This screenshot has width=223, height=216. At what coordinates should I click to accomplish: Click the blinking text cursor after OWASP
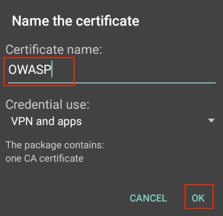pyautogui.click(x=52, y=70)
